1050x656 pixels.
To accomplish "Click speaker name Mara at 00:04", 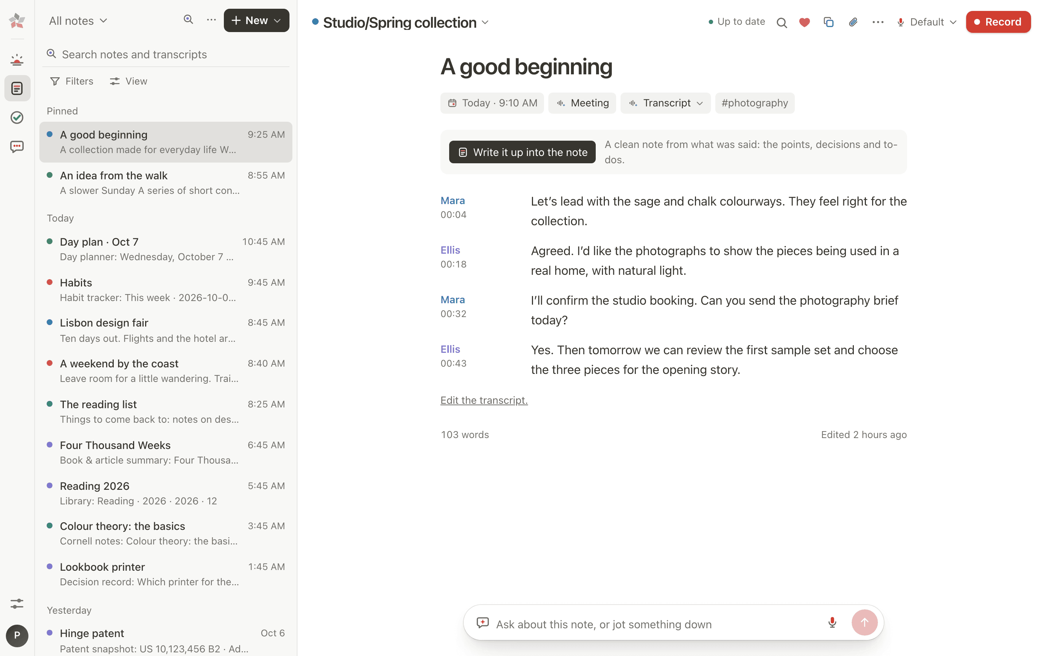I will (452, 200).
